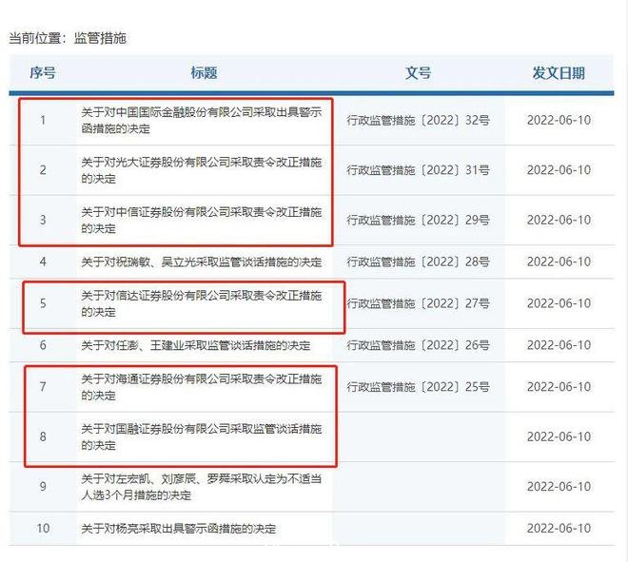Click the date in row 2
The height and width of the screenshot is (562, 628).
point(559,170)
